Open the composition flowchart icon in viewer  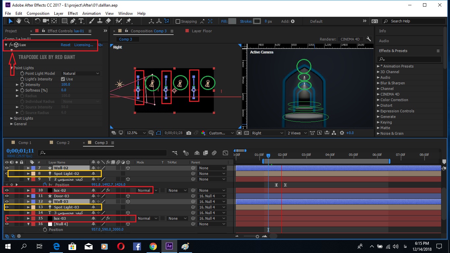pyautogui.click(x=334, y=133)
